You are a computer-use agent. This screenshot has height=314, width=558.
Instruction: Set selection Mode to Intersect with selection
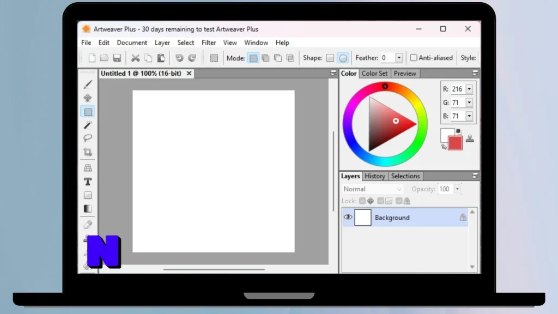click(x=290, y=58)
